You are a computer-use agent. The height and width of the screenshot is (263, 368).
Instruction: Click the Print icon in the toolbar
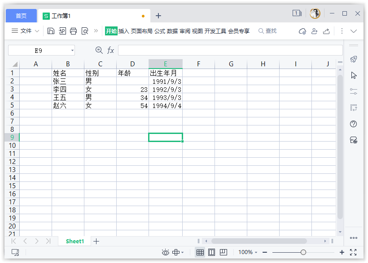73,31
